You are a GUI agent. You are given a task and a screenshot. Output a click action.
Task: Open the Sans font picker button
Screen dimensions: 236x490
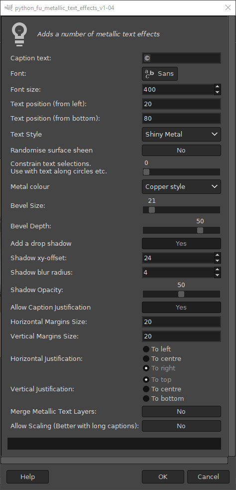160,74
